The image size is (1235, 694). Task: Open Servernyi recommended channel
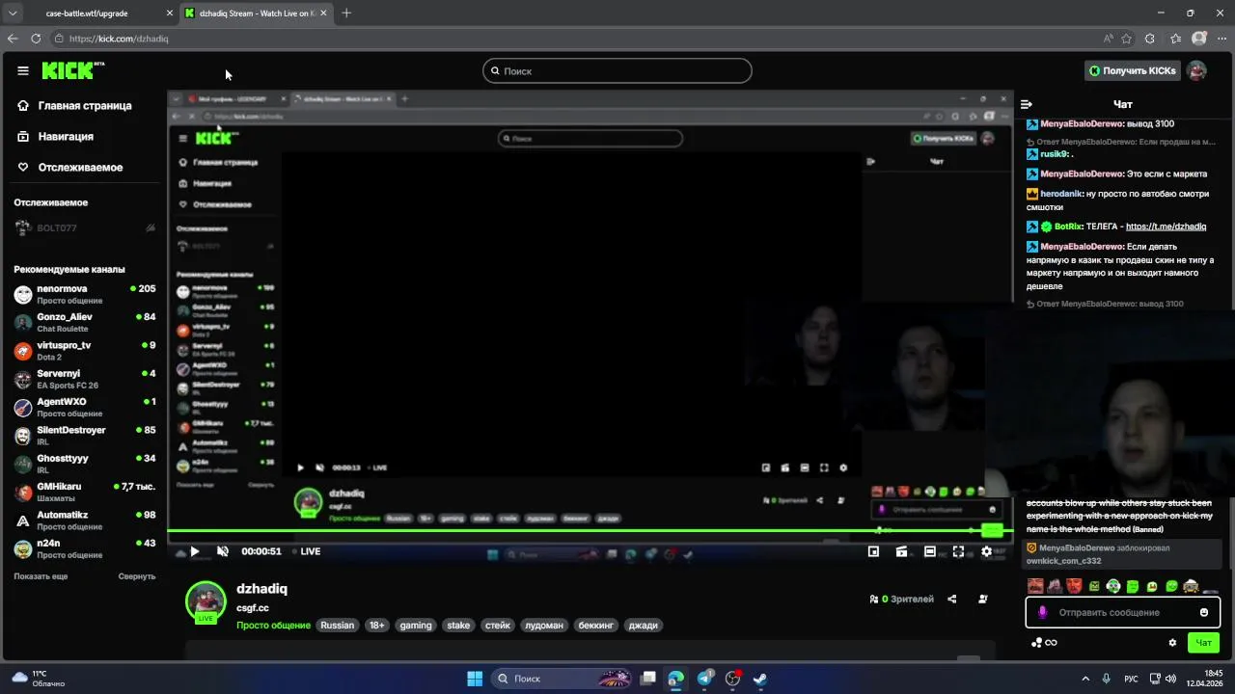[x=84, y=379]
